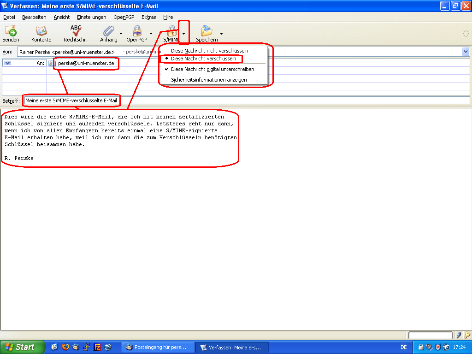472x354 pixels.
Task: Run the Rechtschr. spell check
Action: (76, 31)
